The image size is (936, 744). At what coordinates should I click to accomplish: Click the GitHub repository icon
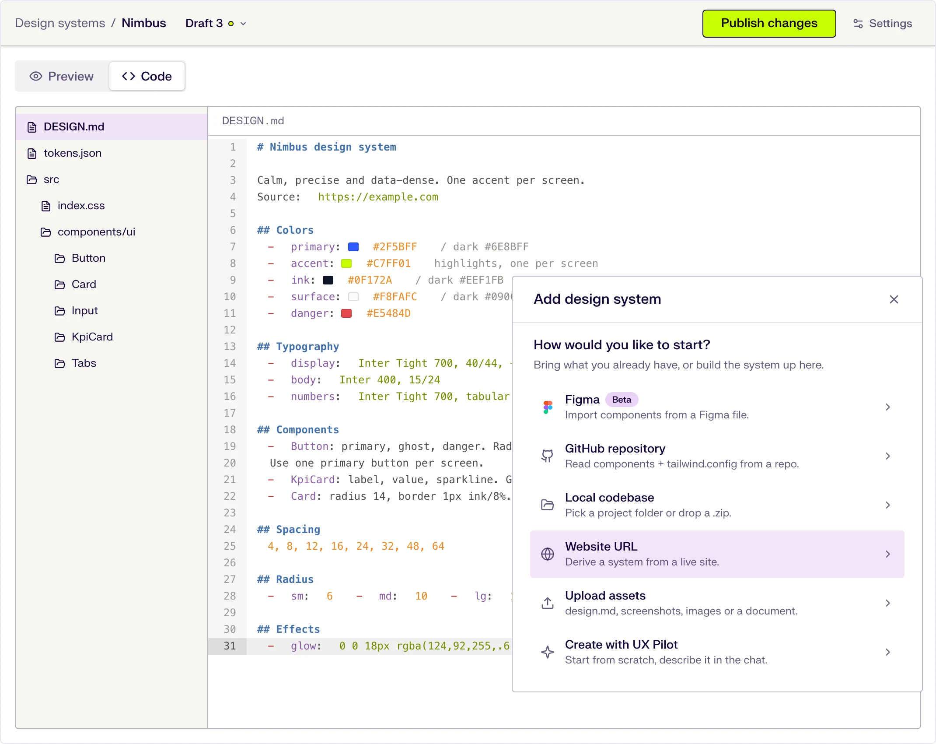click(x=547, y=456)
